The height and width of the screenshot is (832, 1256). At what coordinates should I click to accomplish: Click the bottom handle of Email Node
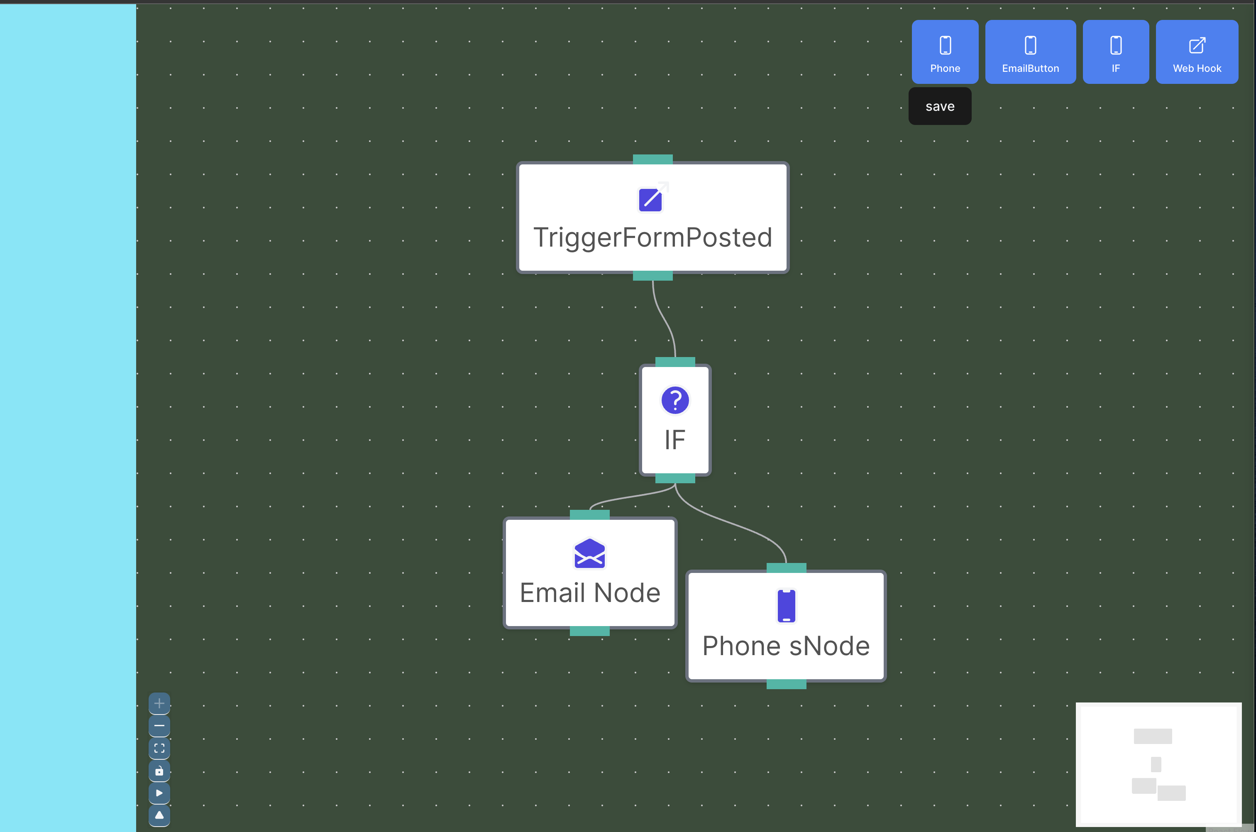click(x=589, y=631)
